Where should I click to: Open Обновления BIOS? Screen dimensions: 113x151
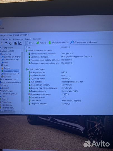[58, 43]
